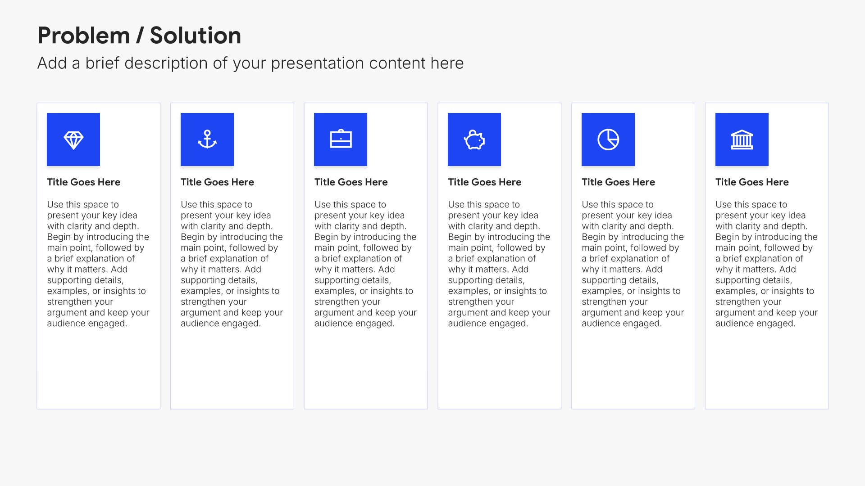Click the pie chart icon tile
Screen dimensions: 865x486
point(608,139)
